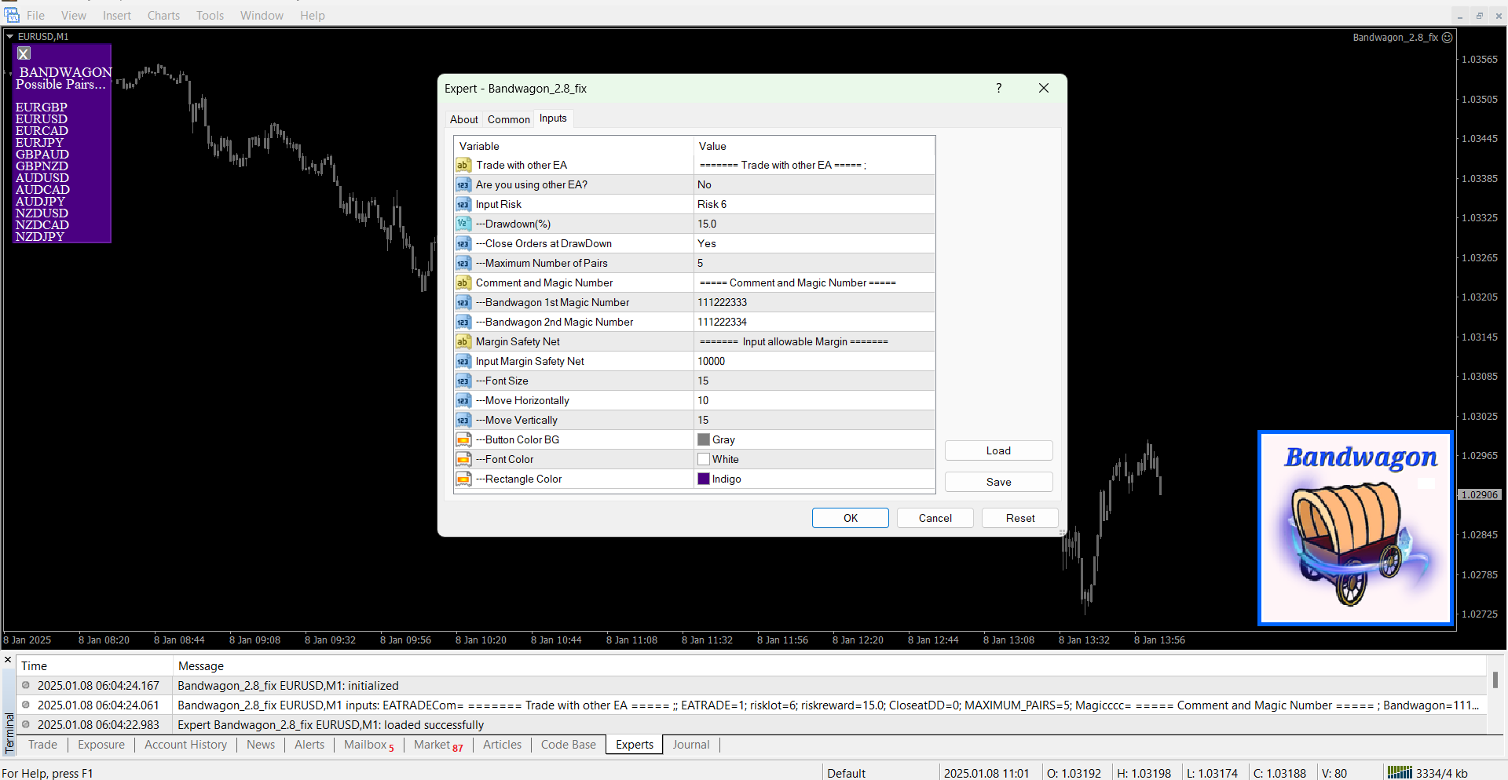Click the Load button
The width and height of the screenshot is (1508, 780).
[x=998, y=450]
